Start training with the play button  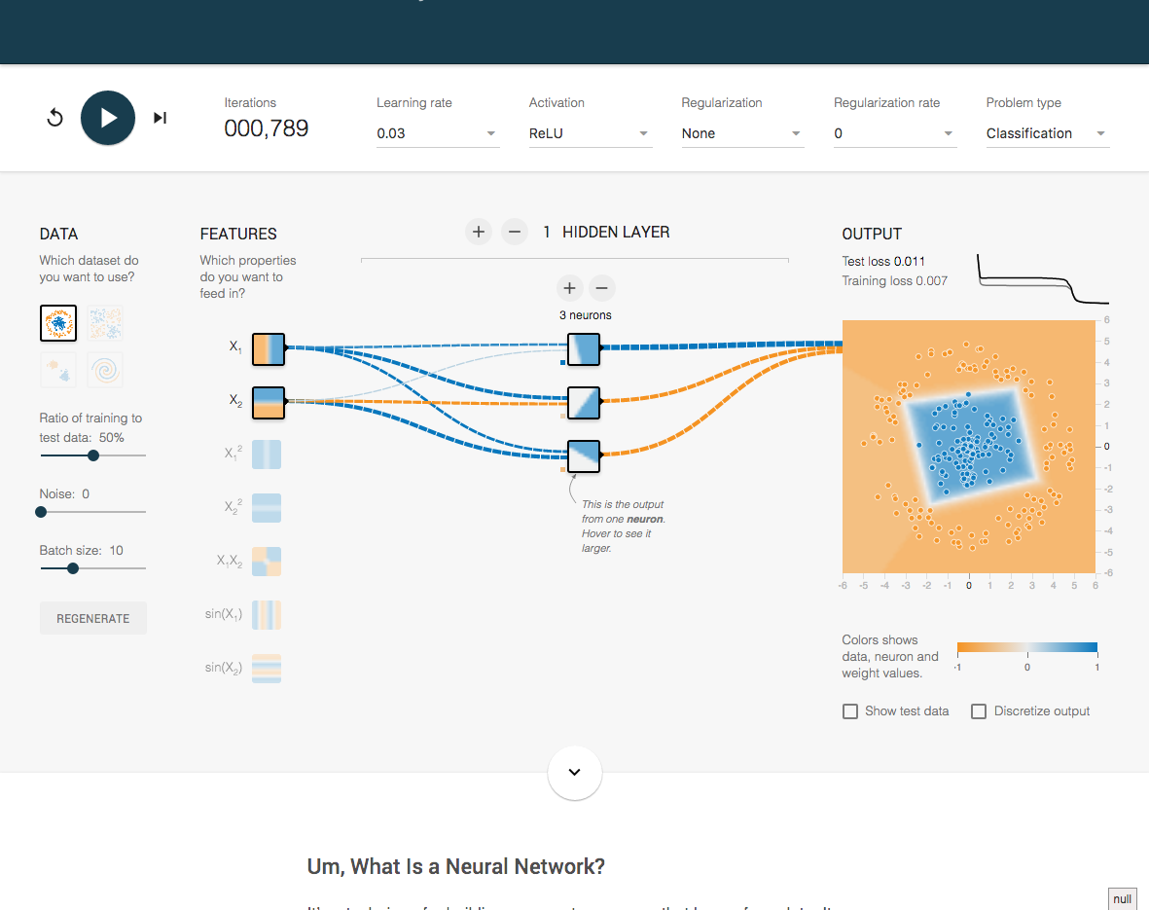click(108, 118)
